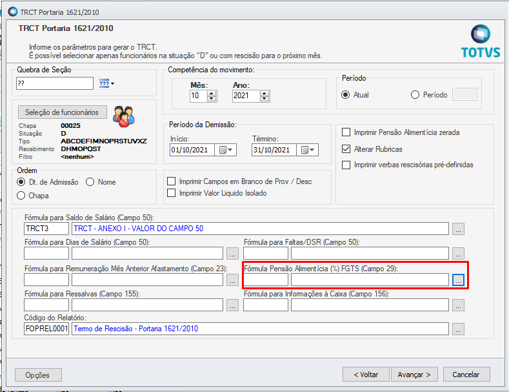Cancel the TRCT wizard
The width and height of the screenshot is (509, 392).
[x=466, y=375]
